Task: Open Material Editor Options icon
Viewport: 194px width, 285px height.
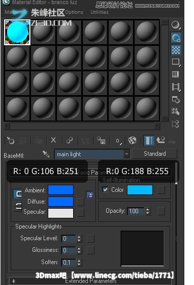Action: (x=176, y=99)
